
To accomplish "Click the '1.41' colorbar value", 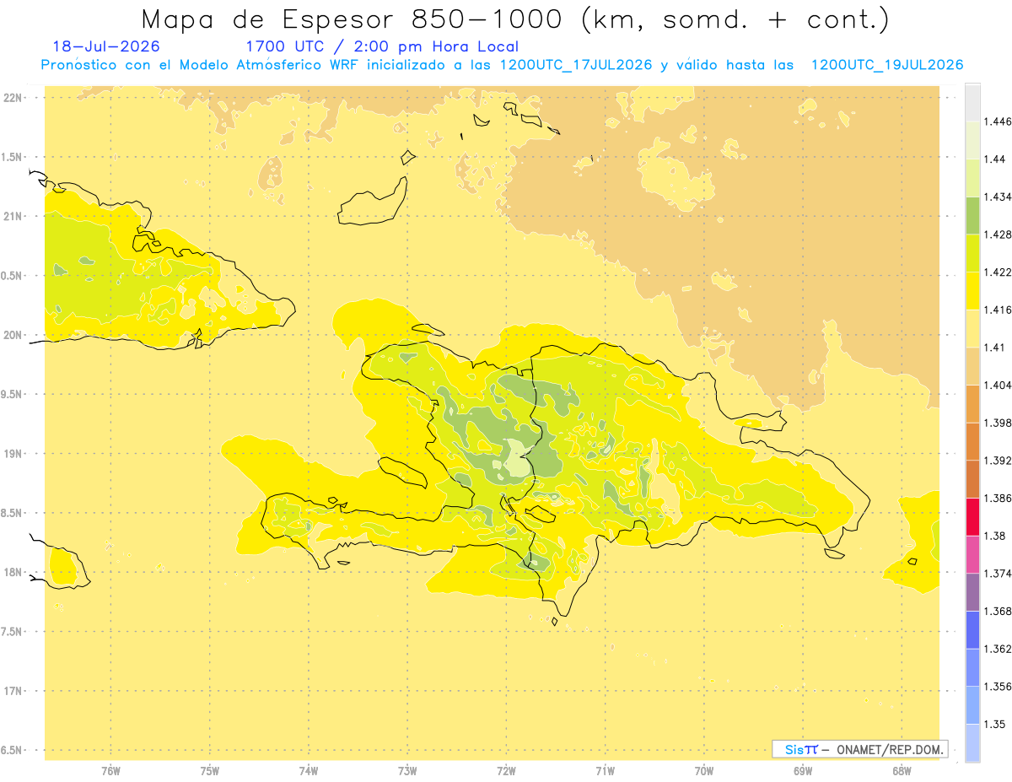I will [x=996, y=348].
